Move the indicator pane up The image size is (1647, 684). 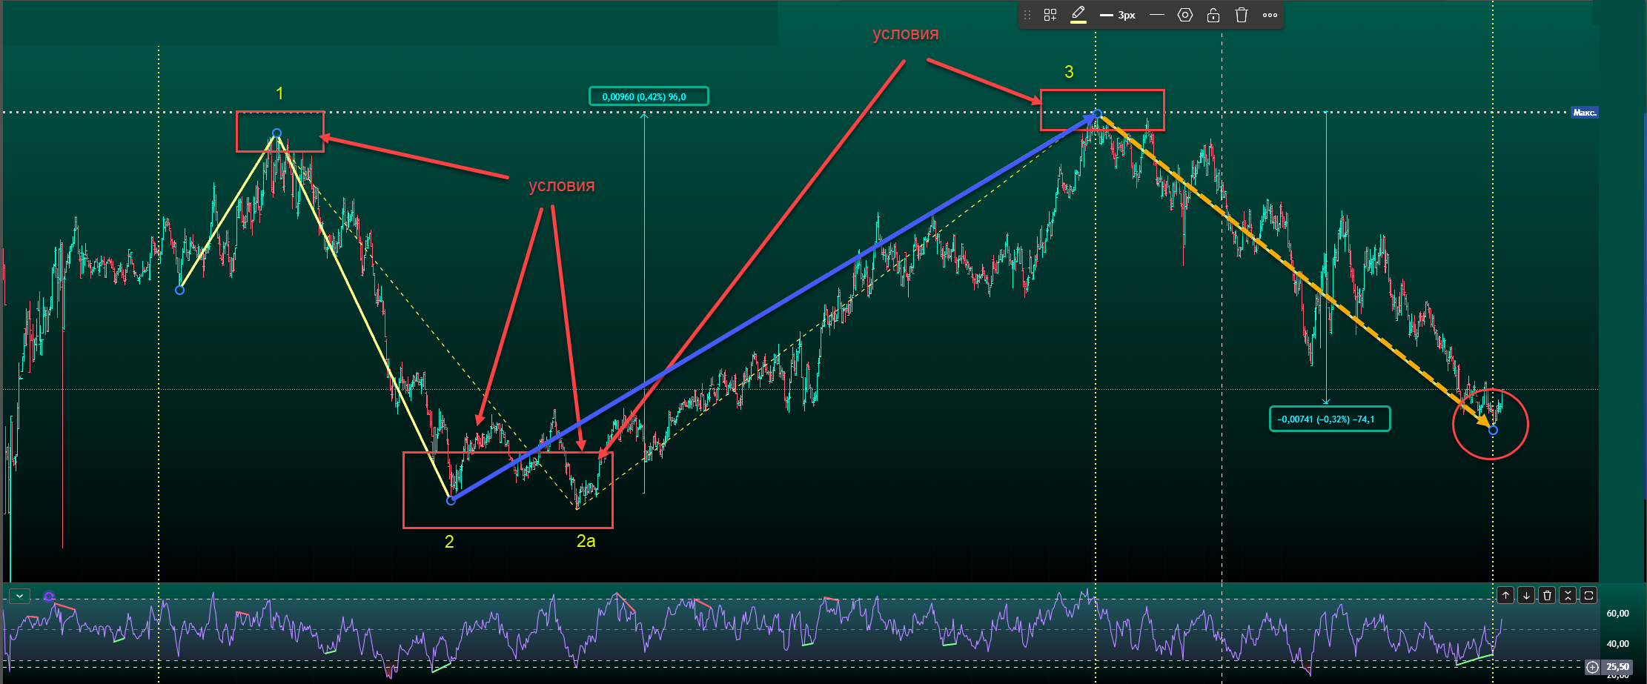[x=1505, y=595]
